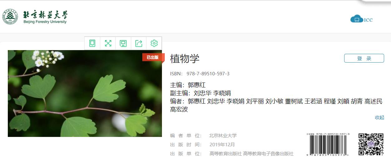The width and height of the screenshot is (391, 164).
Task: Click the chief editor name 郭惠红
Action: (197, 85)
